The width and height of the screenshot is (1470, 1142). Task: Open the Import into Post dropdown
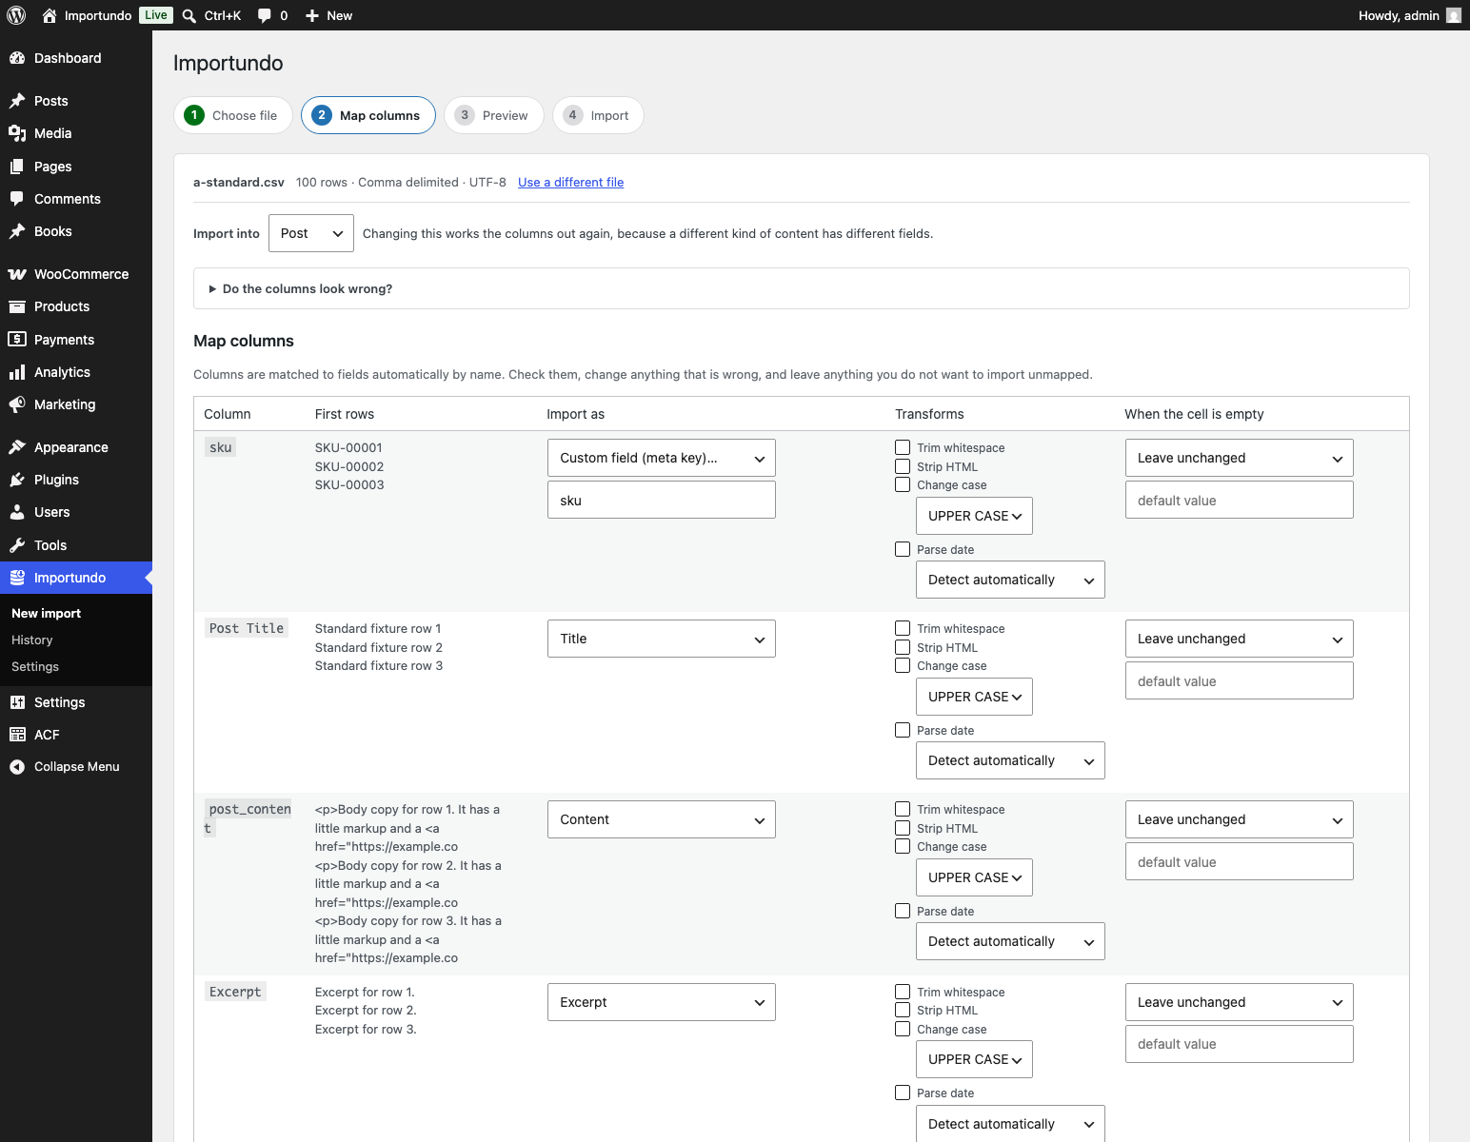[x=311, y=233]
